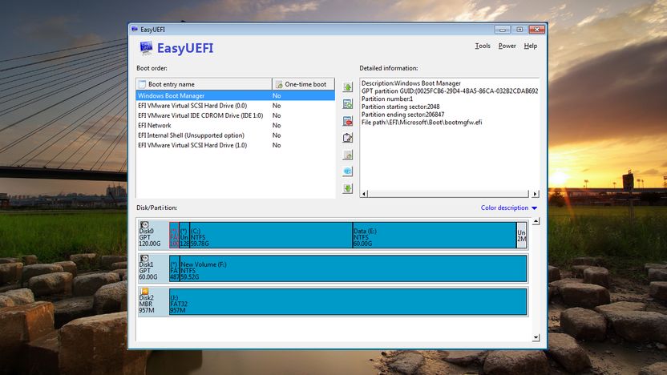
Task: Select the (J:) FAT32 957M partition
Action: click(x=348, y=301)
